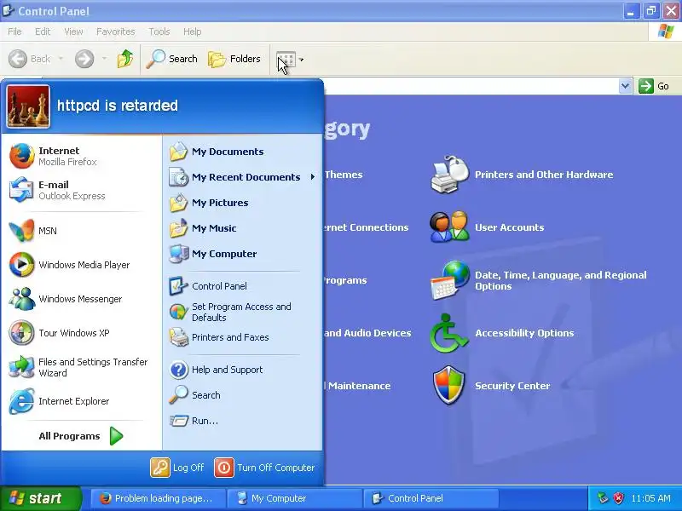Viewport: 682px width, 511px height.
Task: Click the Start button
Action: [41, 498]
